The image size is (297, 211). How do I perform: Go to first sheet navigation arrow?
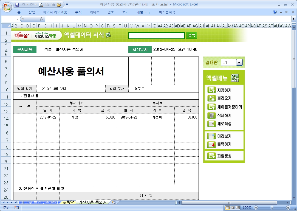(4, 202)
